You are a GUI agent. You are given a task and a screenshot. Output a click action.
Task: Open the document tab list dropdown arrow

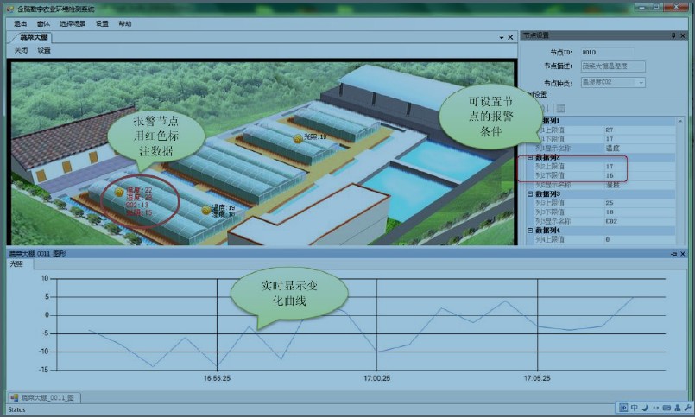(x=500, y=38)
